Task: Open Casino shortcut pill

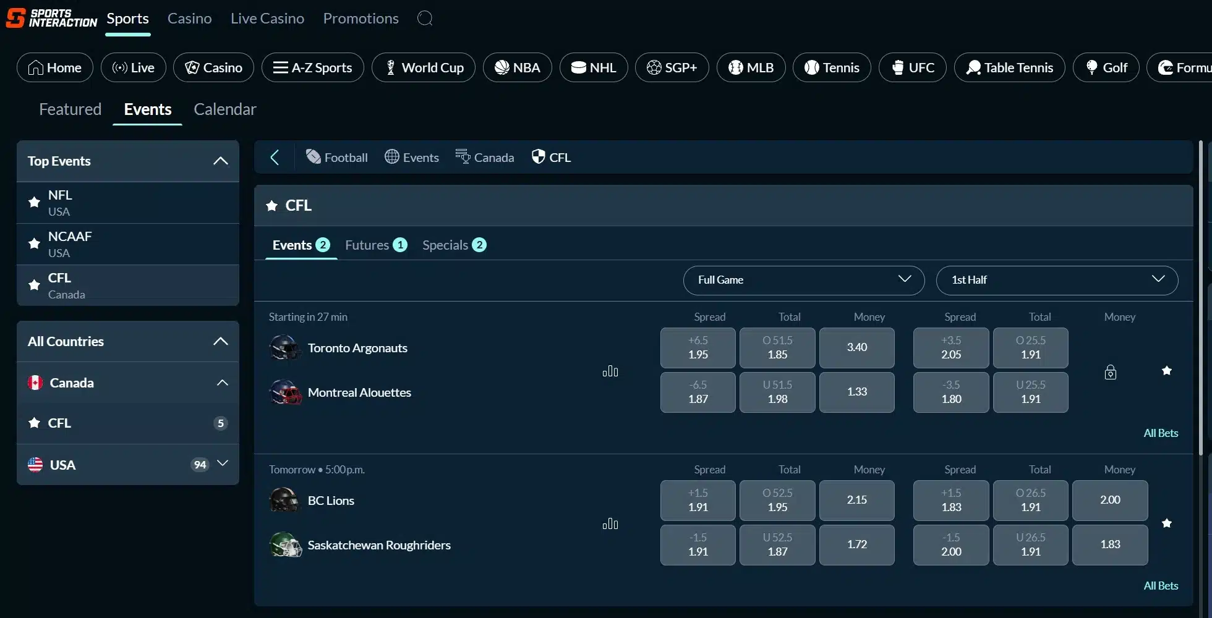Action: [213, 67]
